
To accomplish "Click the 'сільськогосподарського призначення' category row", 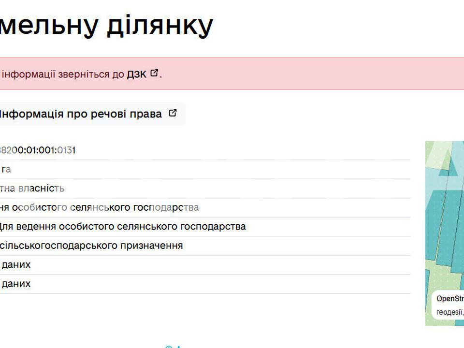I will (x=91, y=246).
